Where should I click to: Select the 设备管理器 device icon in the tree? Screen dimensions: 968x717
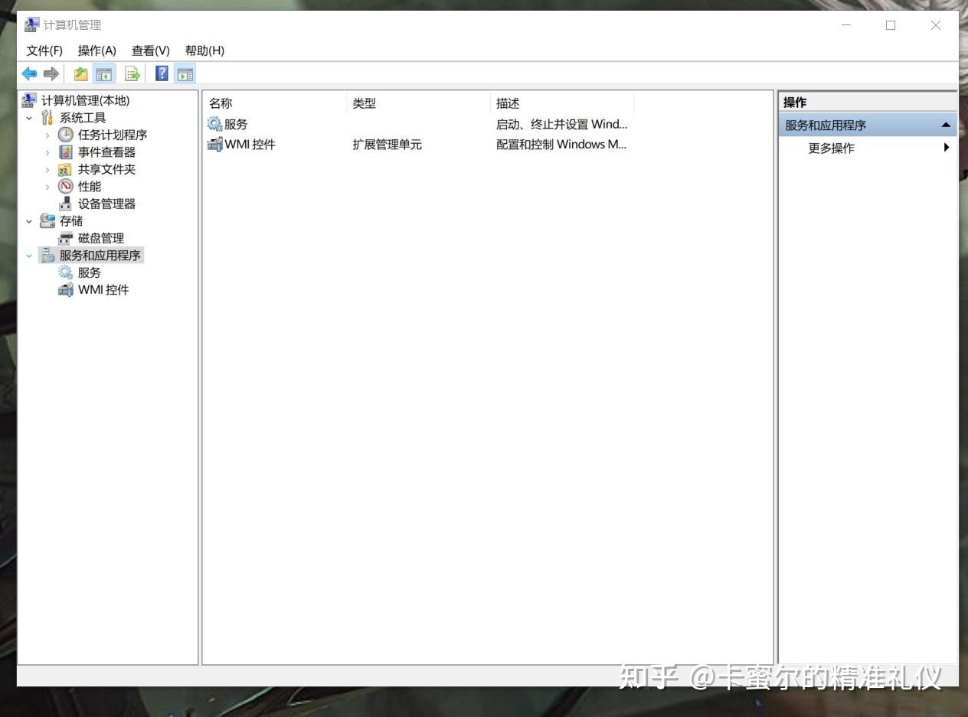(x=65, y=204)
